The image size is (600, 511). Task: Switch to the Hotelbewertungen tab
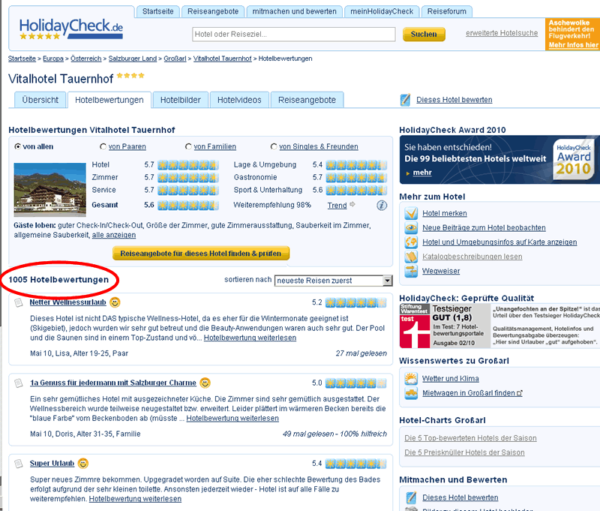(x=109, y=100)
